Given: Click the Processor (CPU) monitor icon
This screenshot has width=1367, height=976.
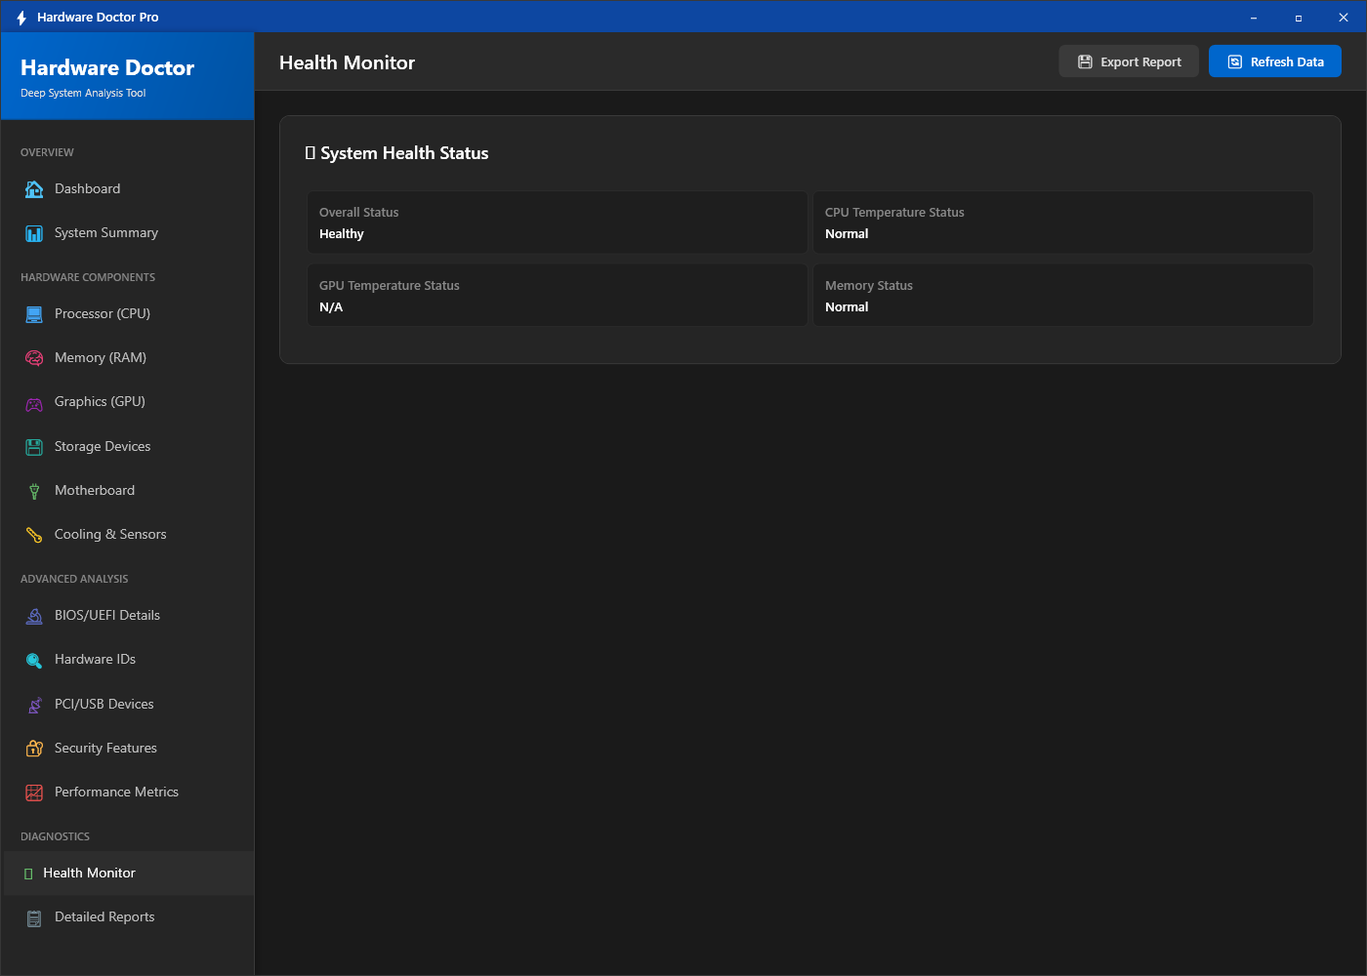Looking at the screenshot, I should point(34,314).
